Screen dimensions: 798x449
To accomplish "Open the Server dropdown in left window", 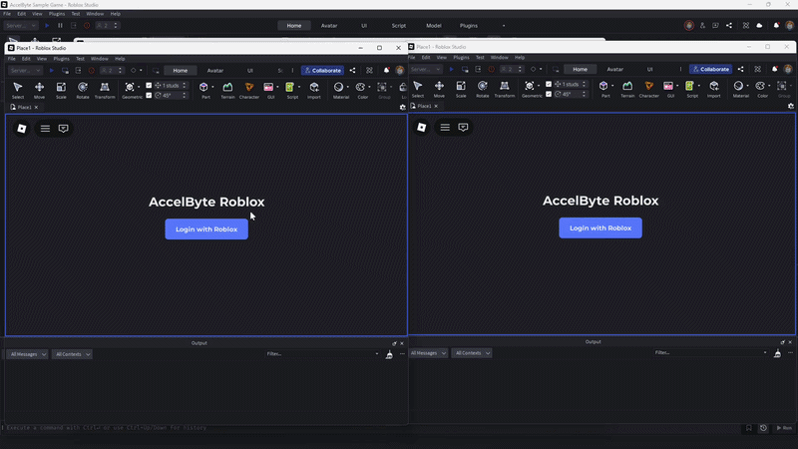I will coord(25,70).
